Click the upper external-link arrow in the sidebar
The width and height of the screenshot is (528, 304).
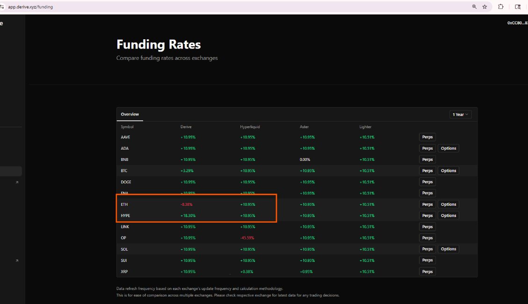pyautogui.click(x=17, y=182)
